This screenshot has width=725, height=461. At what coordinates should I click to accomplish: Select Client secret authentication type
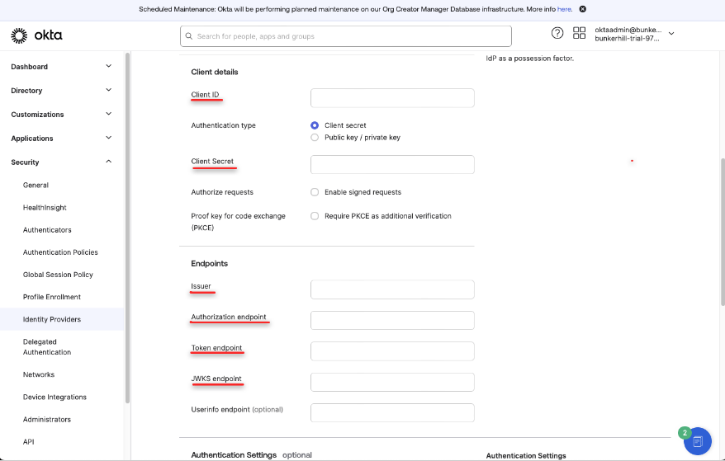click(315, 125)
